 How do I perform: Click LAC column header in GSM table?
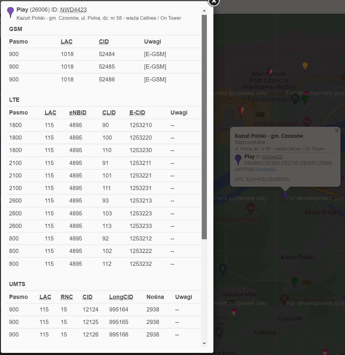67,42
